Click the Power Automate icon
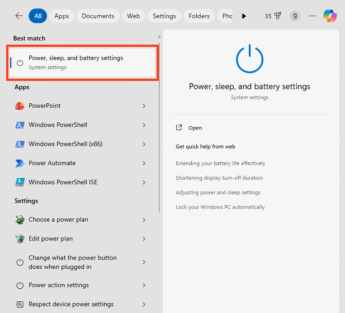The image size is (345, 313). tap(20, 163)
